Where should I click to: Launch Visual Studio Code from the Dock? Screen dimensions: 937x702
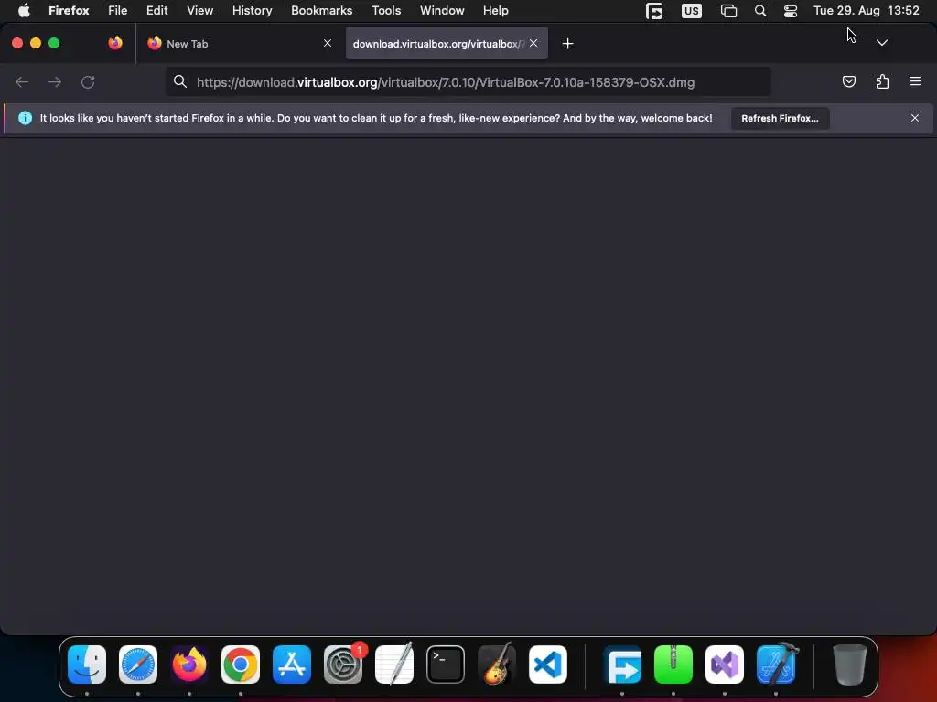click(548, 665)
